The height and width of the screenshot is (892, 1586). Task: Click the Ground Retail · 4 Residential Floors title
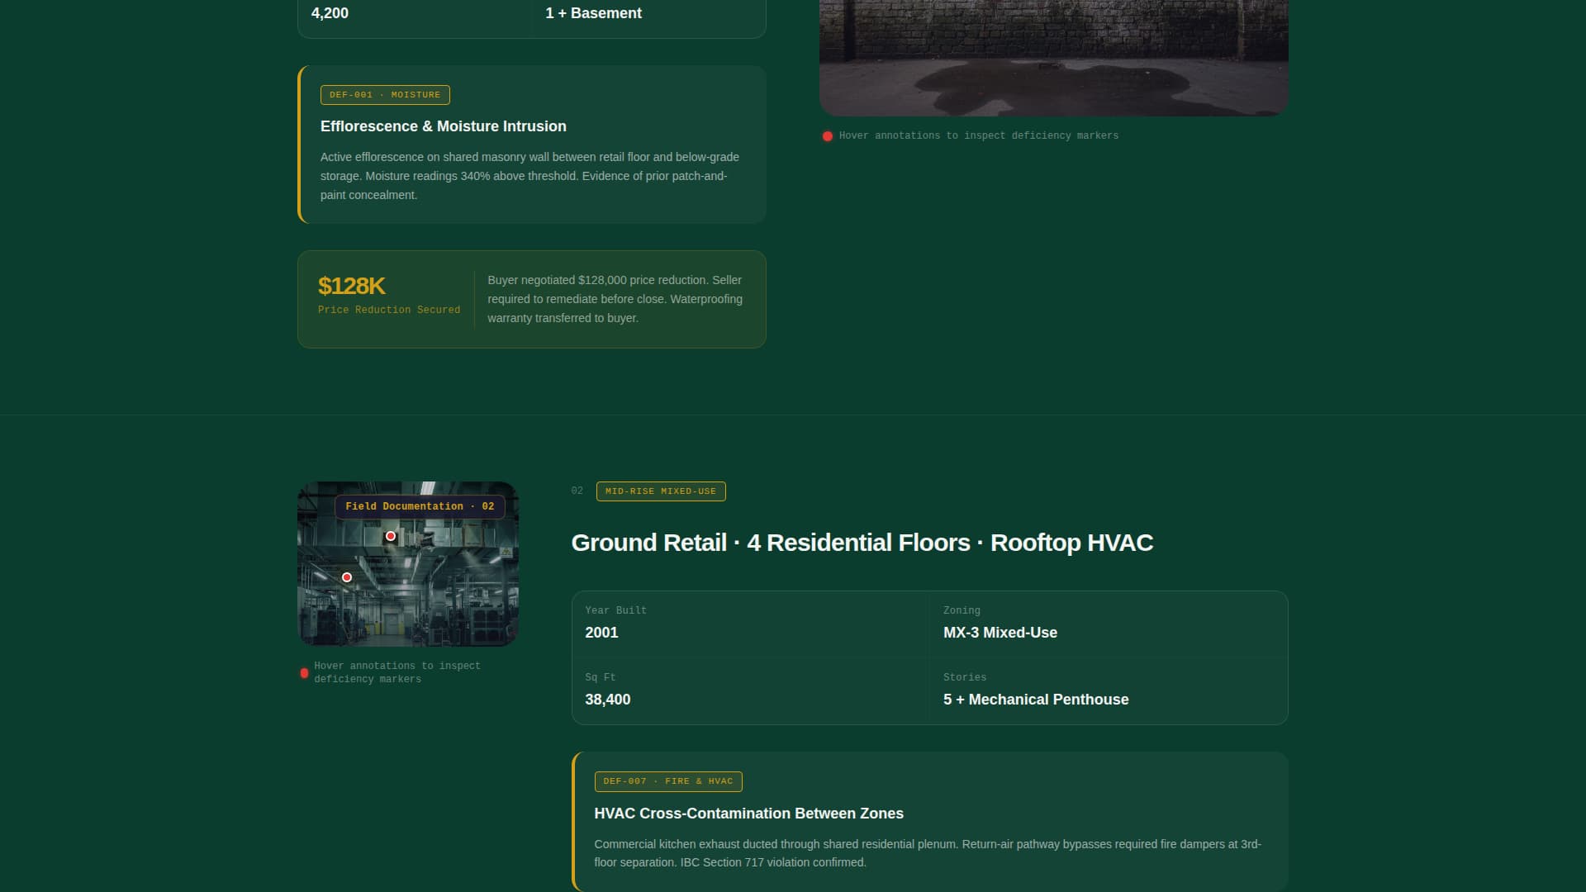pyautogui.click(x=862, y=543)
